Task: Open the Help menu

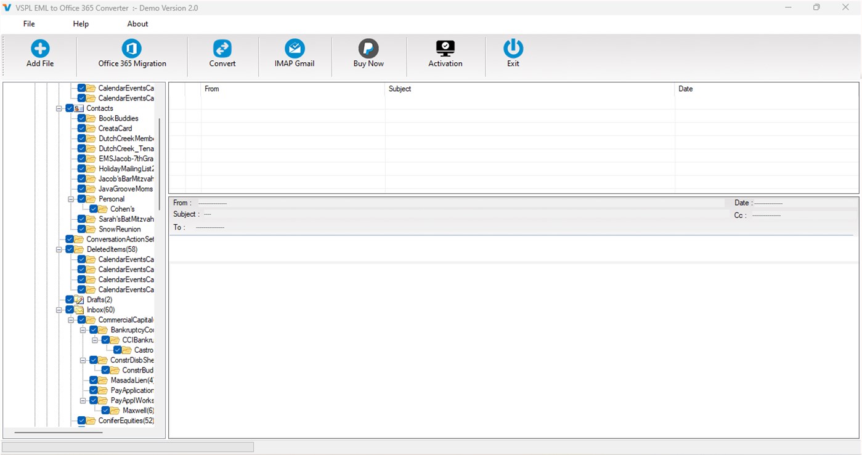Action: [x=80, y=23]
